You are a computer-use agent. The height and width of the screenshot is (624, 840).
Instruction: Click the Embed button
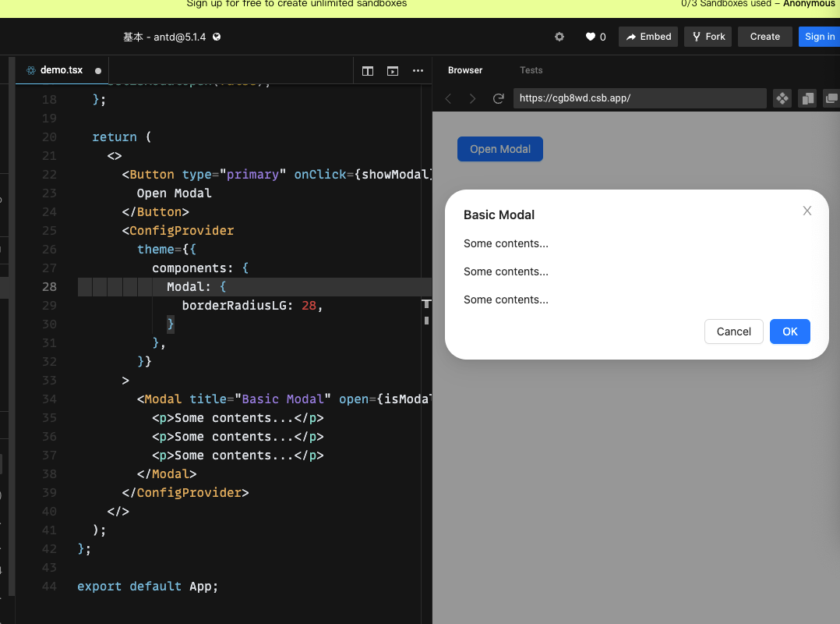click(x=648, y=36)
